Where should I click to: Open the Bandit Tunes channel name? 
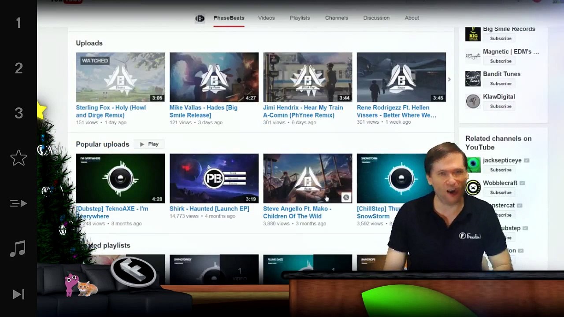pyautogui.click(x=501, y=74)
